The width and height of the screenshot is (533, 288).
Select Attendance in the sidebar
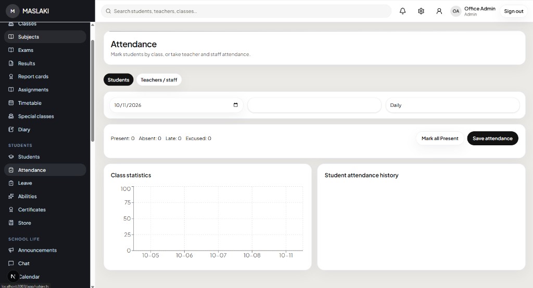45,170
